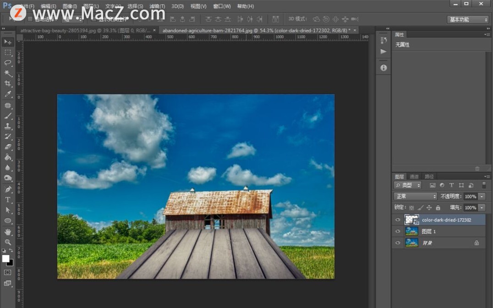Image resolution: width=493 pixels, height=308 pixels.
Task: Toggle smart object filter icon
Action: [x=471, y=185]
